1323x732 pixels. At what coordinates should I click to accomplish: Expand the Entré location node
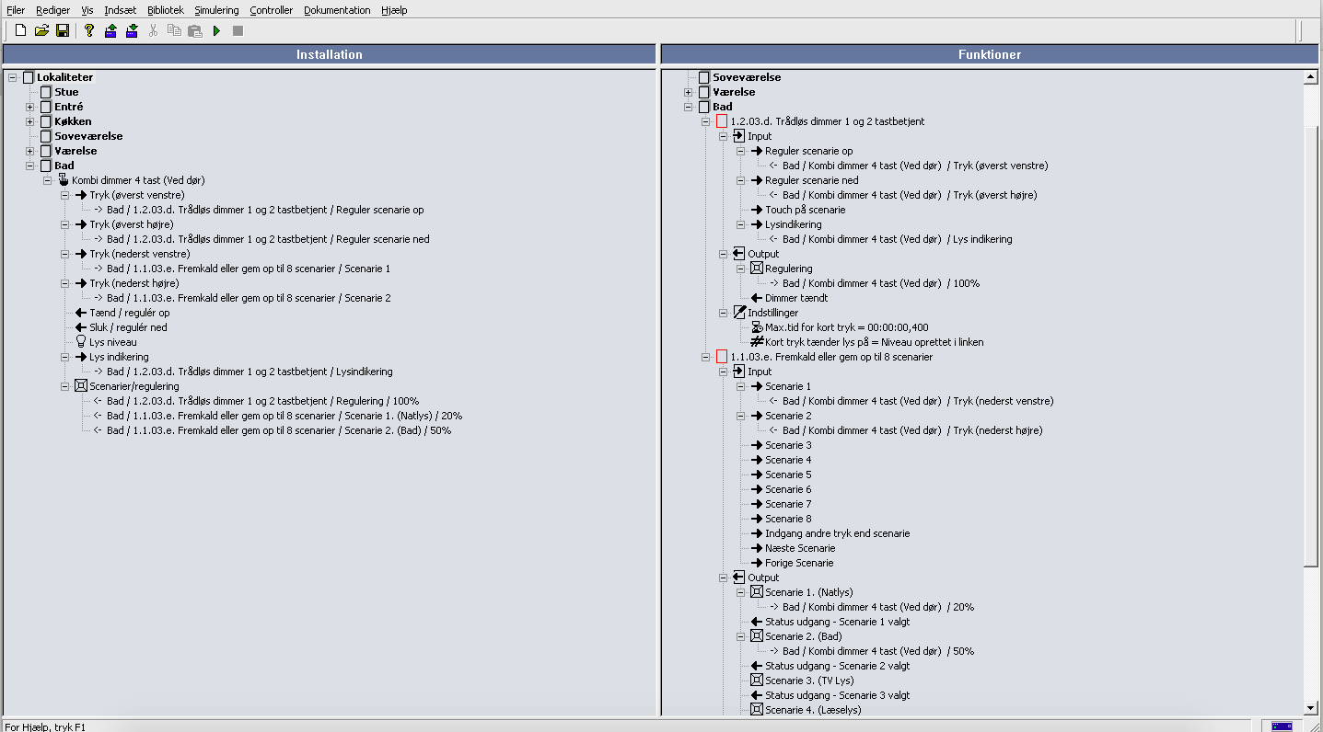[30, 107]
